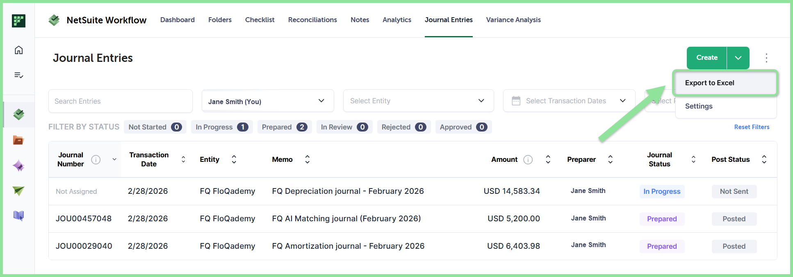The height and width of the screenshot is (277, 793).
Task: Click the FQ Amortization journal memo
Action: click(x=348, y=246)
